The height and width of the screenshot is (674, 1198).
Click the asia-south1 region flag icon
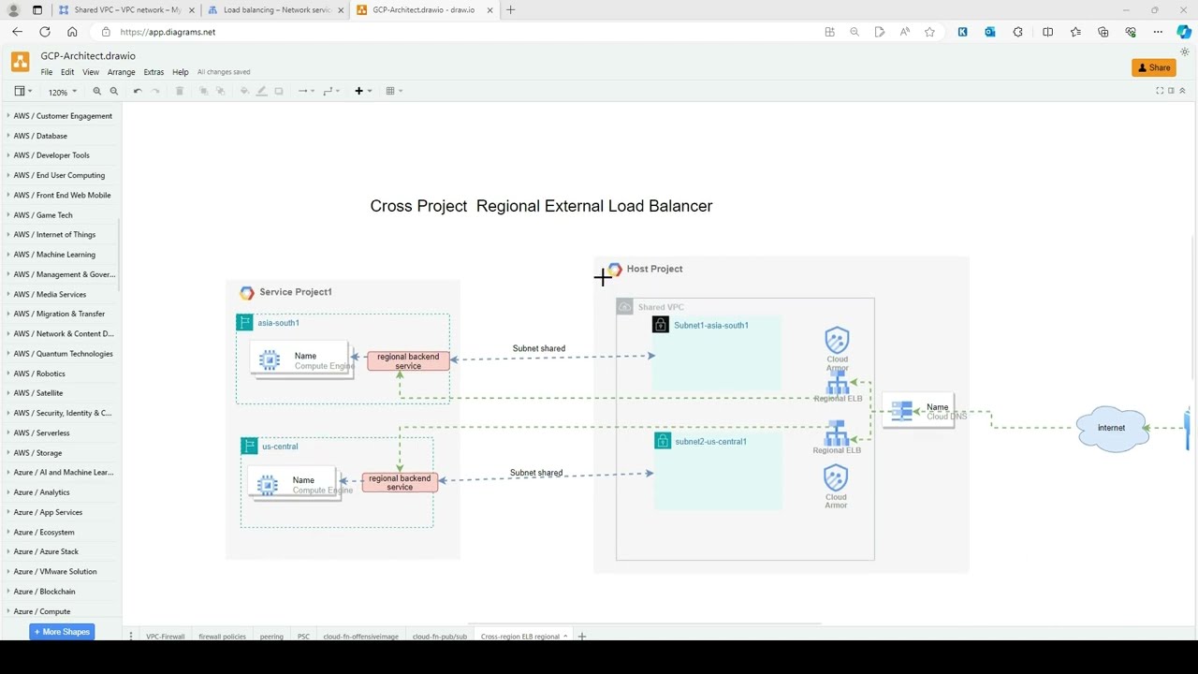tap(244, 322)
